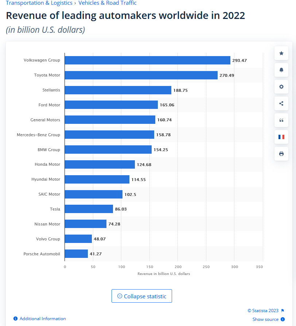The width and height of the screenshot is (296, 326).
Task: Click the Toyota Motor bar
Action: pyautogui.click(x=141, y=75)
